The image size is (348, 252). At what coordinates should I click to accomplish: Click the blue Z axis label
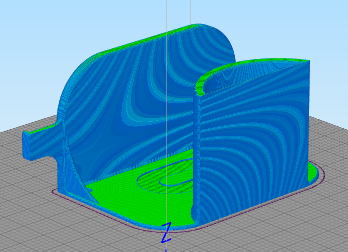pos(166,233)
